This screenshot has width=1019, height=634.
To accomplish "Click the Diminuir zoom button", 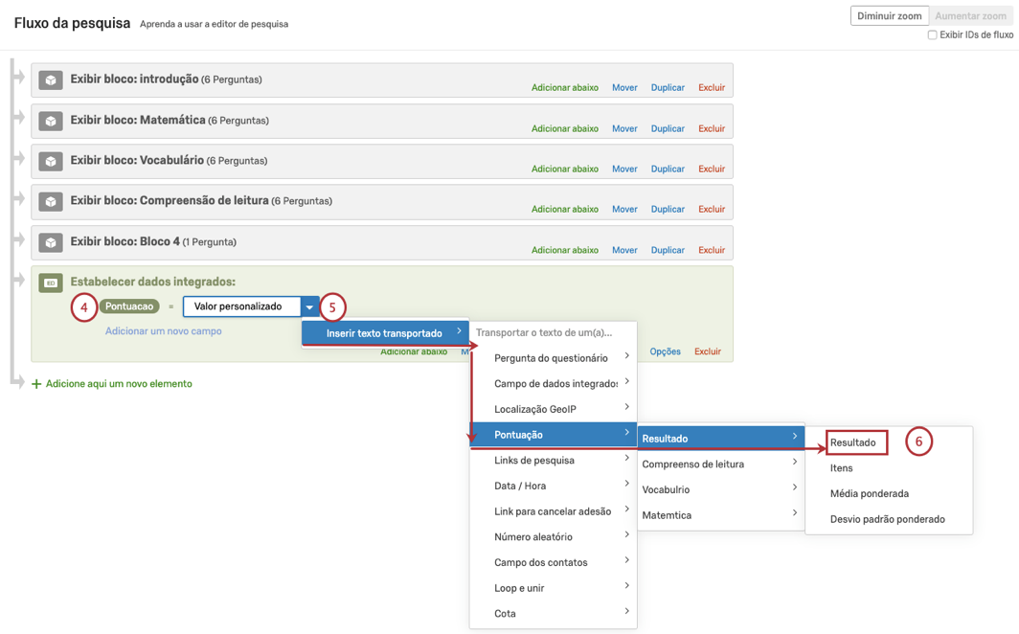I will pos(889,16).
